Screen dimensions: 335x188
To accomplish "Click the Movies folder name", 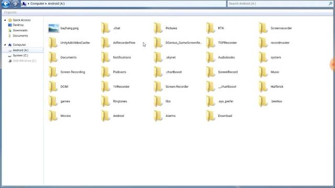I will click(65, 116).
